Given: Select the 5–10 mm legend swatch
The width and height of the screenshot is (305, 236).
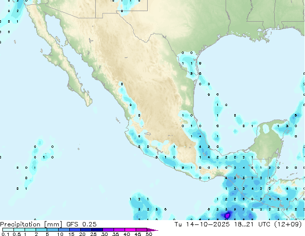Looking at the screenshot, I should click(52, 230).
